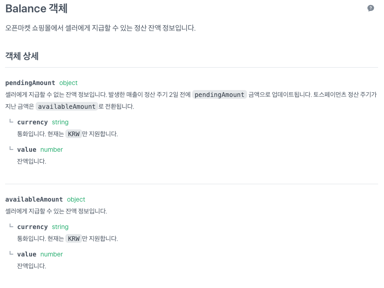The width and height of the screenshot is (384, 288).
Task: Click currency field under pendingAmount
Action: click(32, 122)
